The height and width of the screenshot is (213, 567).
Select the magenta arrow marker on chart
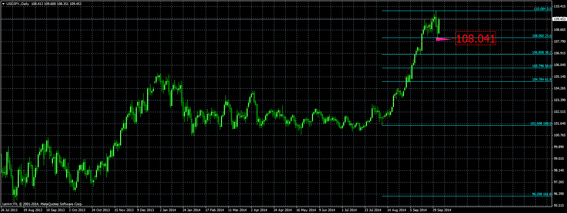coord(443,39)
